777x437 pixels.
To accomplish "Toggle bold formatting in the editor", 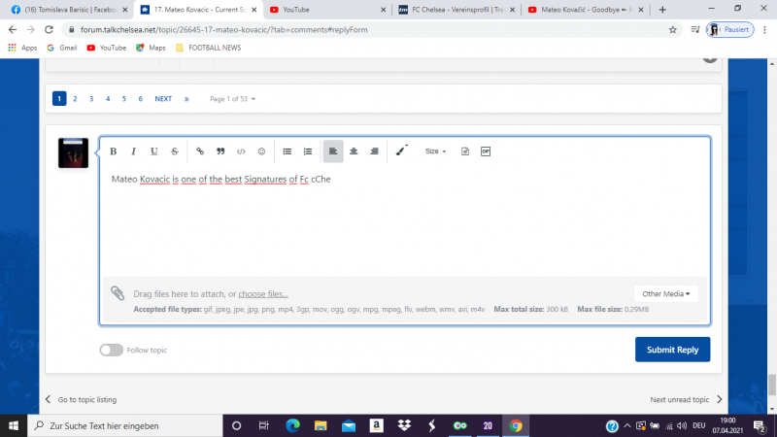I will tap(113, 151).
